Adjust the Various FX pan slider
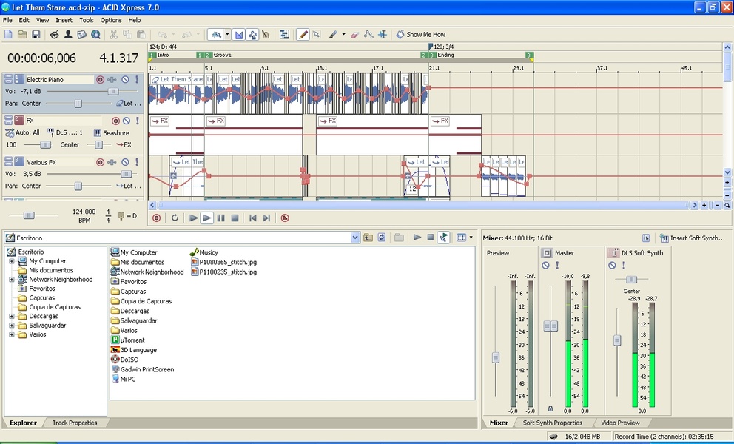 (78, 186)
